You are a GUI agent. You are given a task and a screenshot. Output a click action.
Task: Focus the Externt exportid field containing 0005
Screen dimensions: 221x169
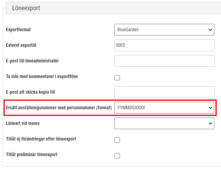point(165,45)
